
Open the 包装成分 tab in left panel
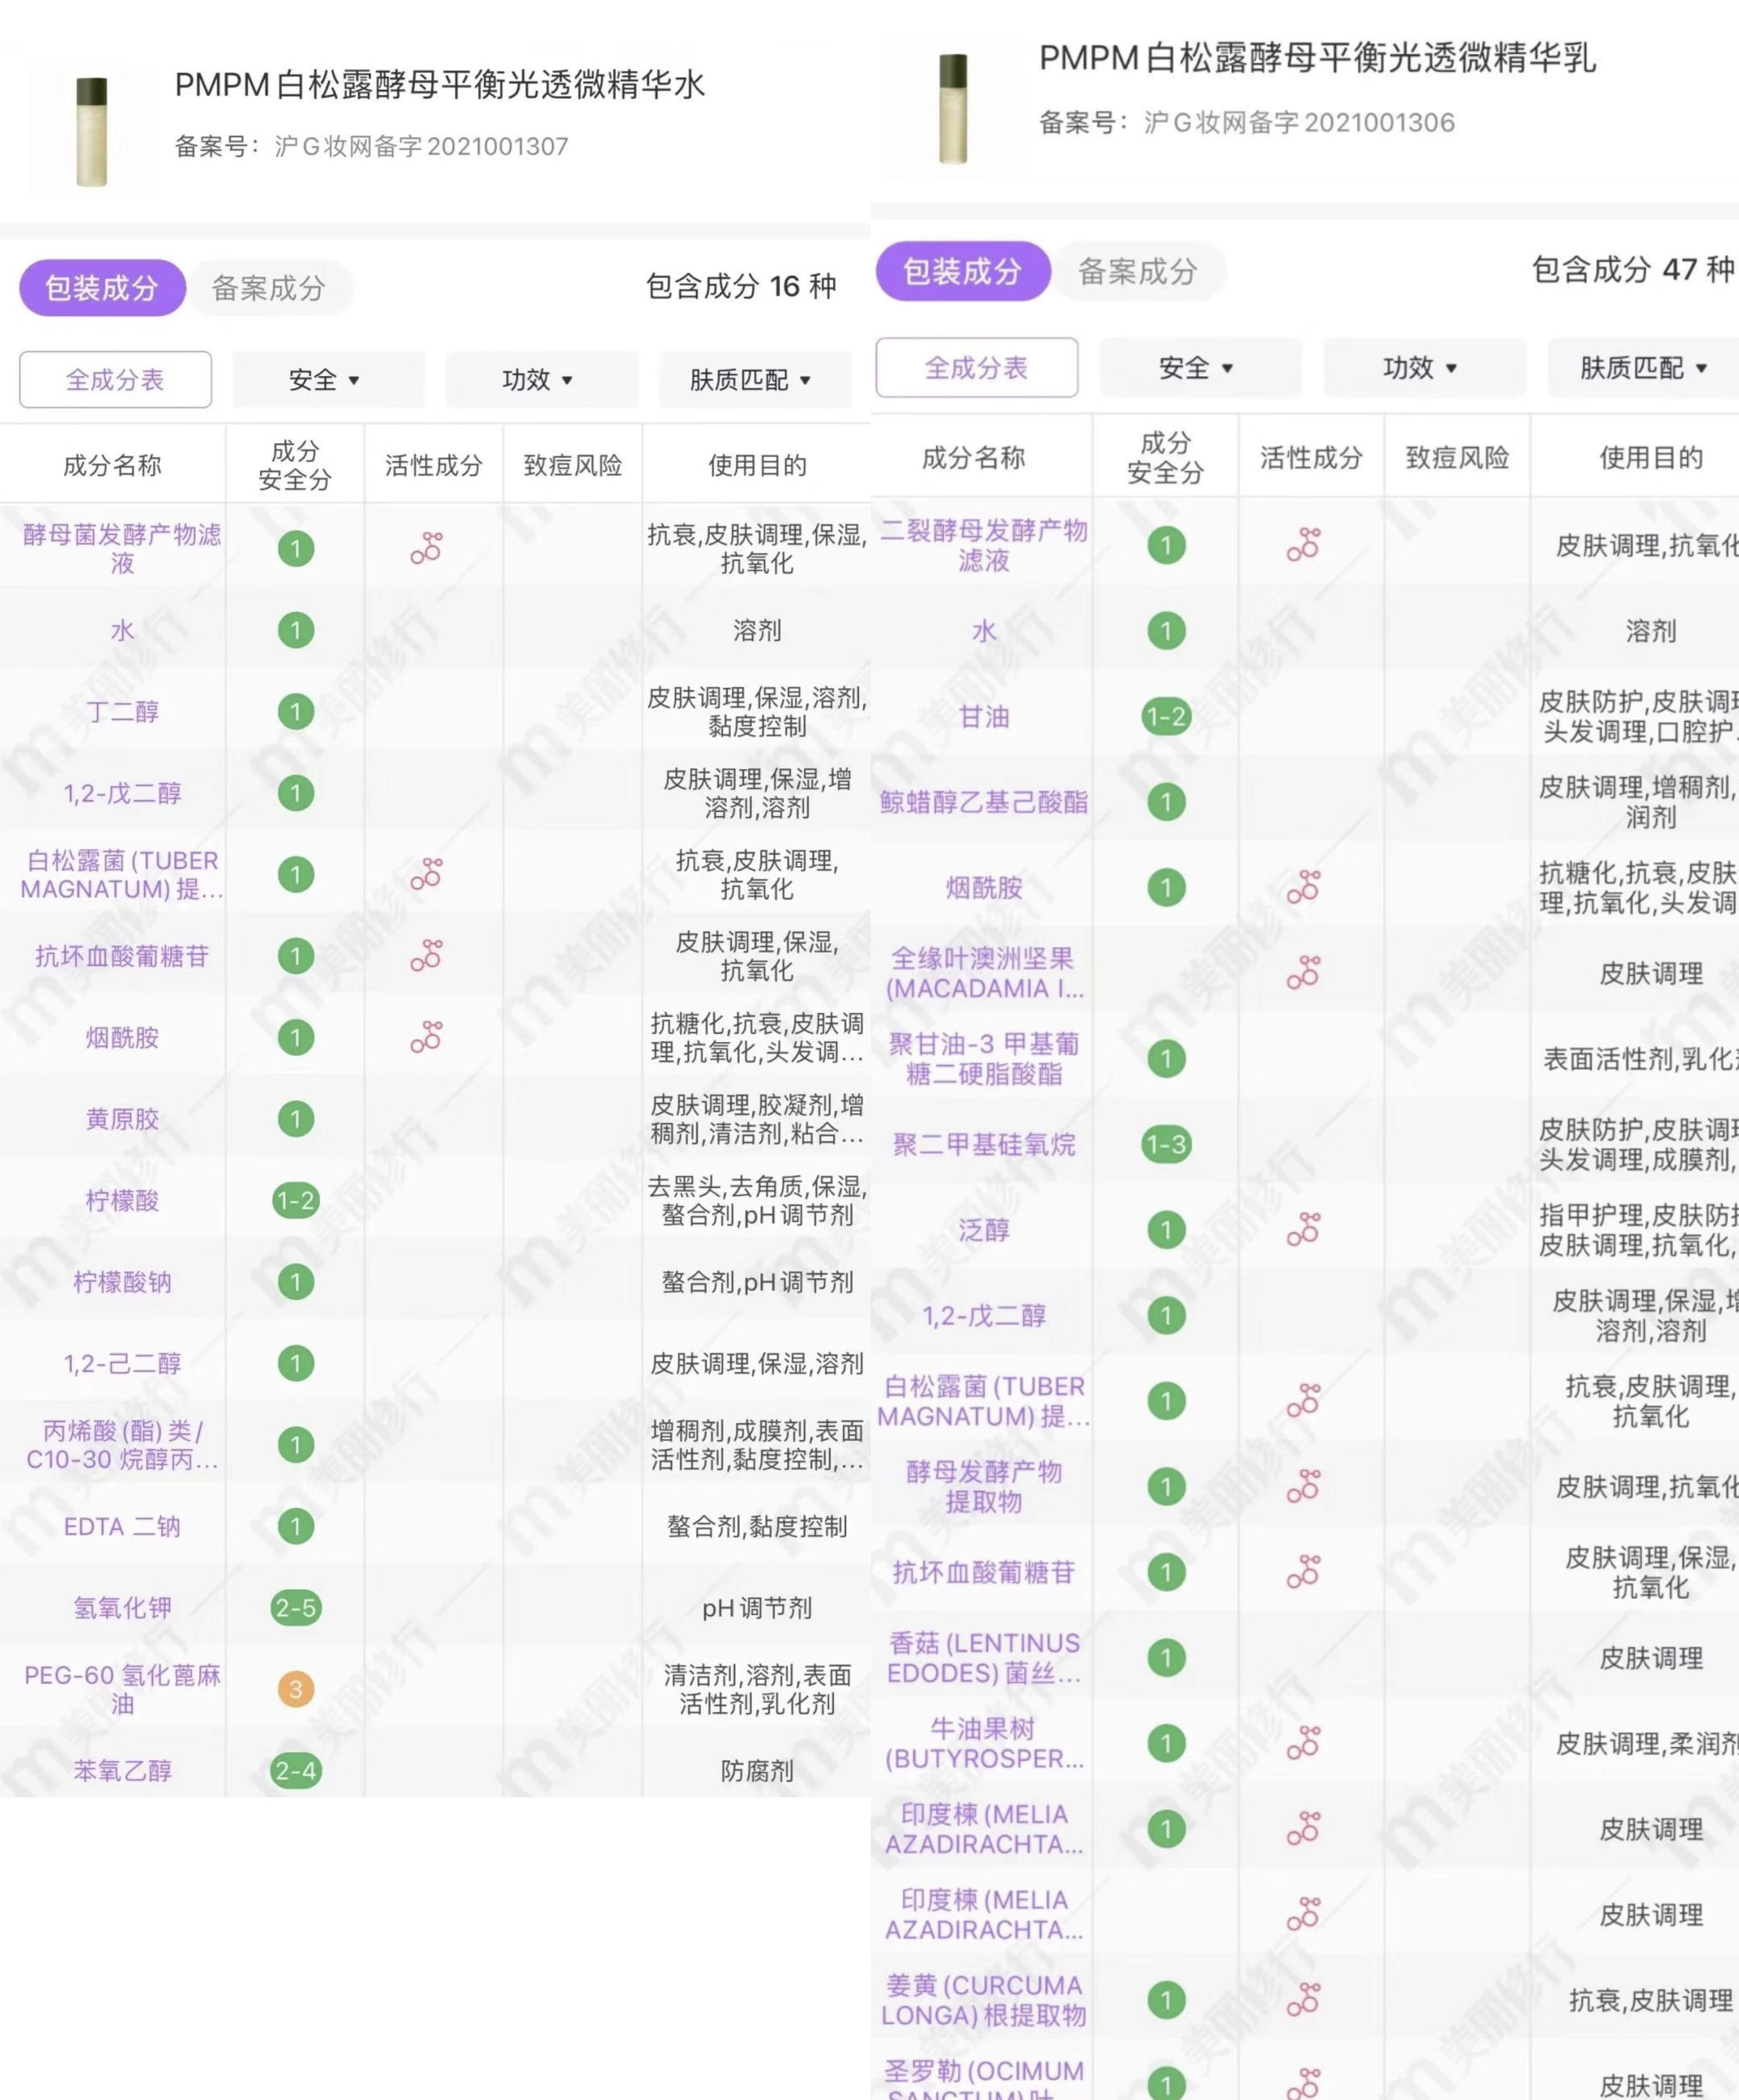(102, 288)
